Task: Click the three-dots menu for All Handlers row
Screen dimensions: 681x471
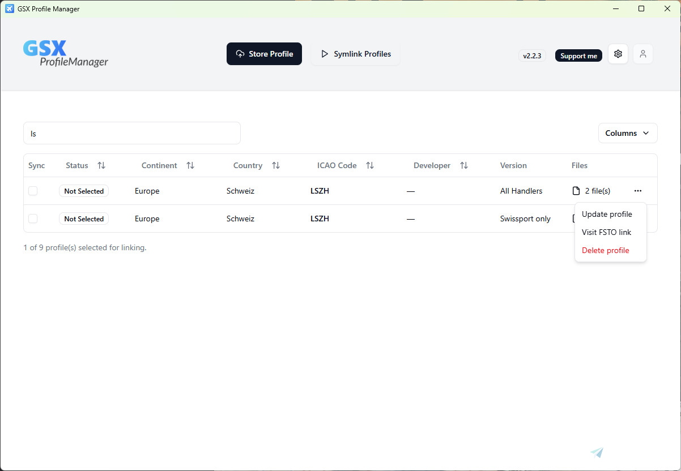Action: click(x=638, y=191)
